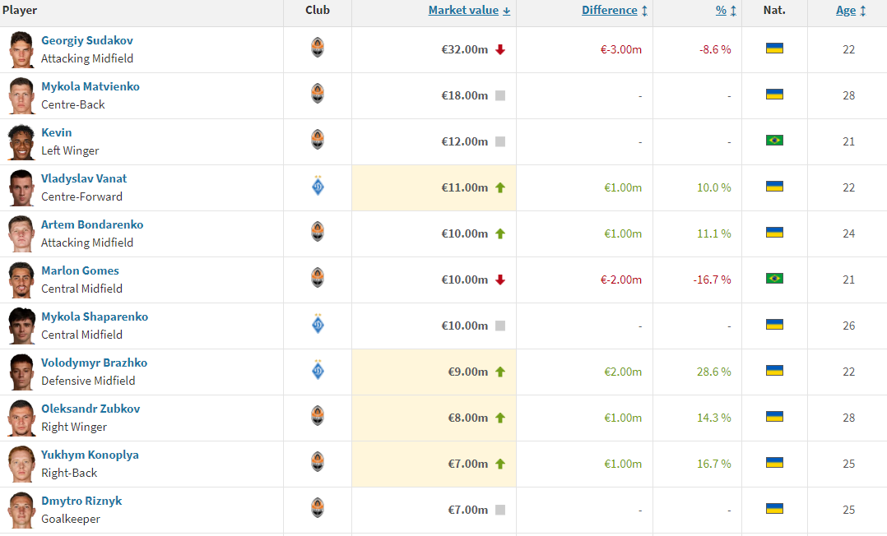This screenshot has height=536, width=887.
Task: Click Dynamo Kyiv crest beside Vladyslav Vanat
Action: tap(318, 187)
